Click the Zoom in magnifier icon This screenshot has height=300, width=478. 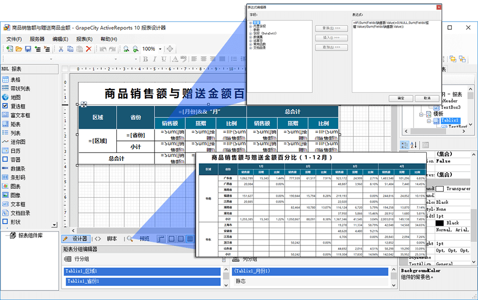point(136,49)
